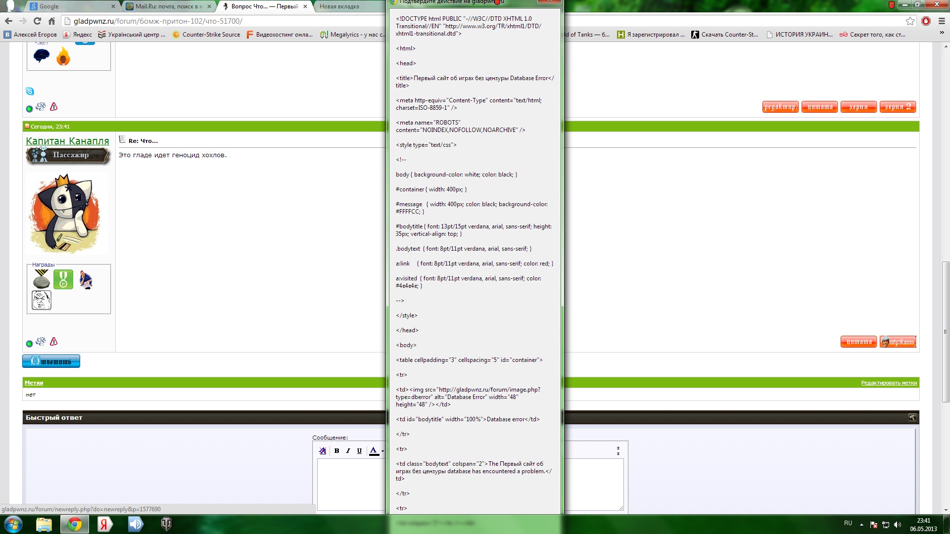Click the Skype contact icon
Viewport: 950px width, 534px height.
30,91
